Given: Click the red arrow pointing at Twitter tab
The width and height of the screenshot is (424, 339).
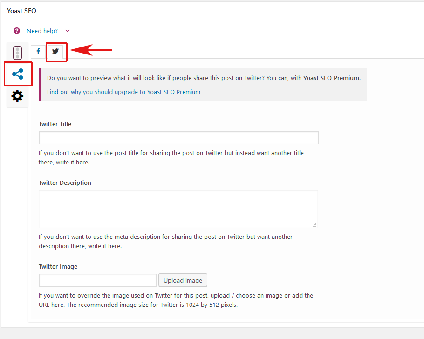Looking at the screenshot, I should pyautogui.click(x=91, y=50).
